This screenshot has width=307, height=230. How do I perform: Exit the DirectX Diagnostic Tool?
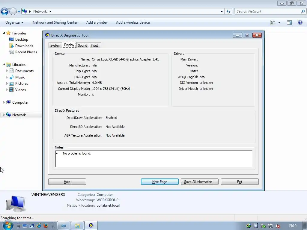click(x=240, y=182)
